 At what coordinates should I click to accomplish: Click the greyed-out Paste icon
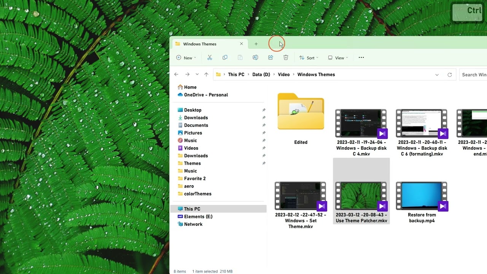pos(240,57)
